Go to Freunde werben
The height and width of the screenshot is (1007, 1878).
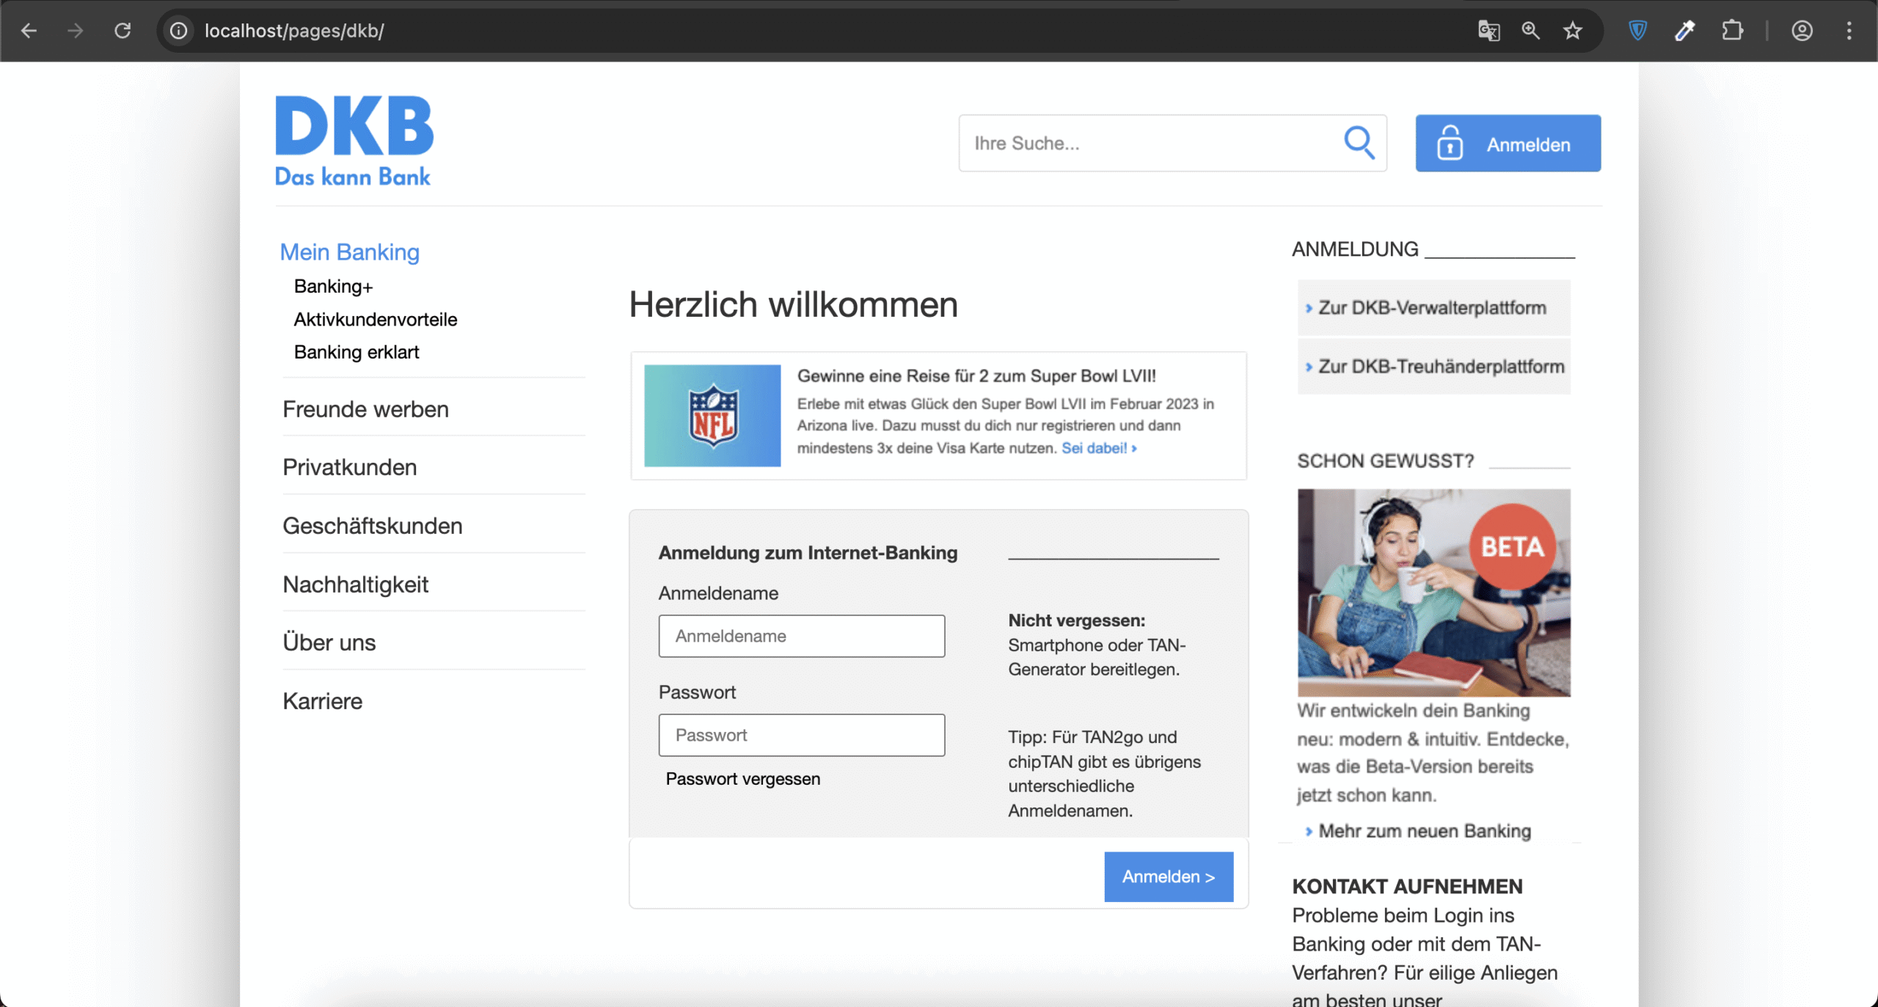click(x=365, y=409)
